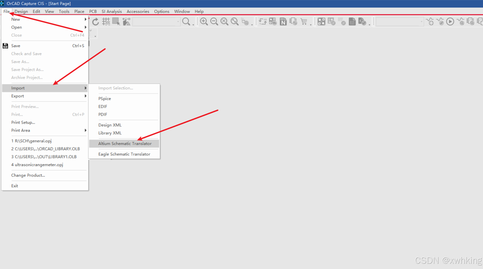Click the refresh/redo arrow toolbar icon
483x269 pixels.
point(96,21)
